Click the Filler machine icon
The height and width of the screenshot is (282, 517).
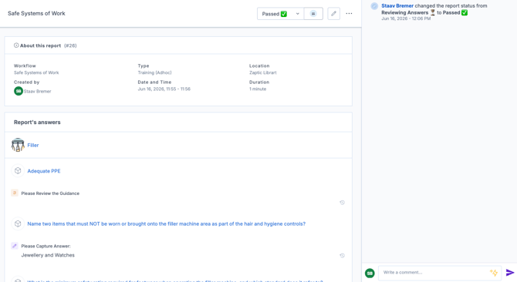(x=18, y=145)
